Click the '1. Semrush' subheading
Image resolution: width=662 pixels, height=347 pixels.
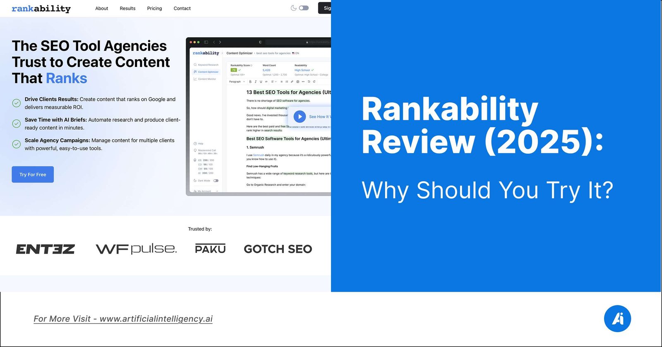tap(255, 147)
